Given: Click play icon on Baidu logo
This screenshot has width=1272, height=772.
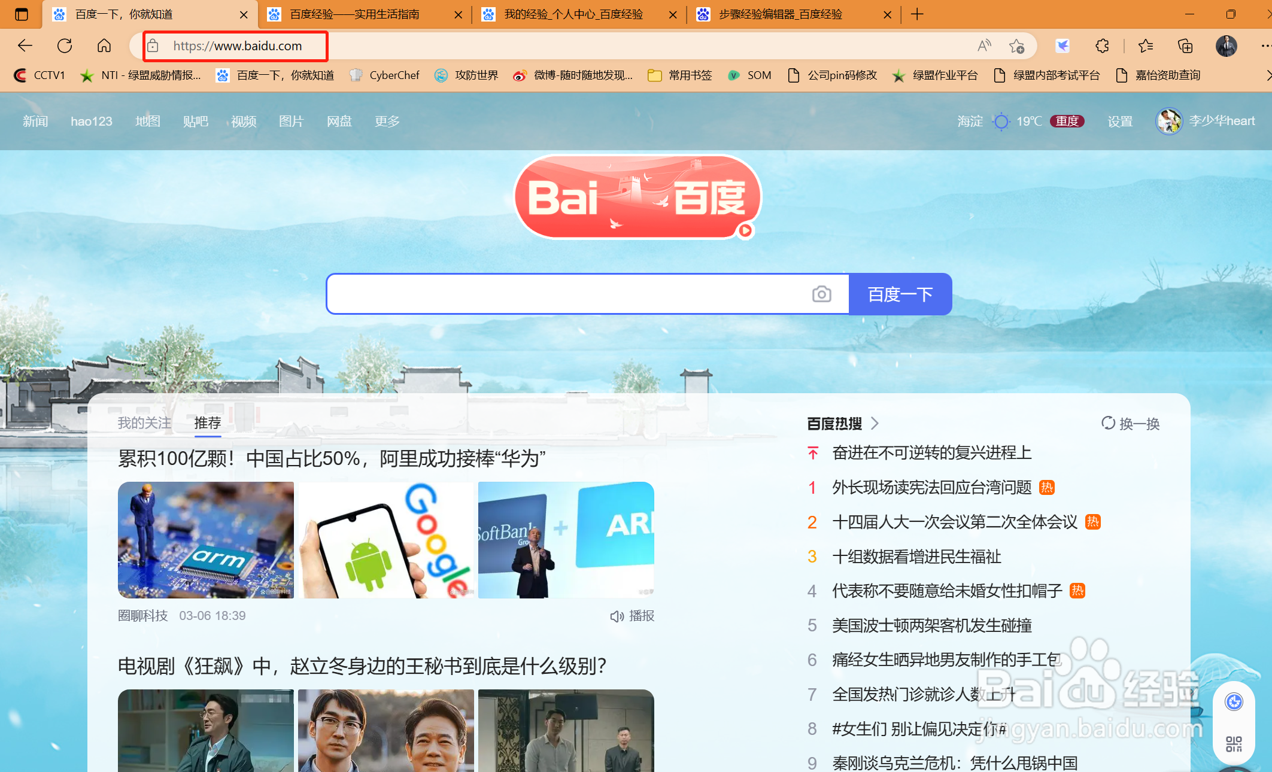Looking at the screenshot, I should [x=745, y=230].
